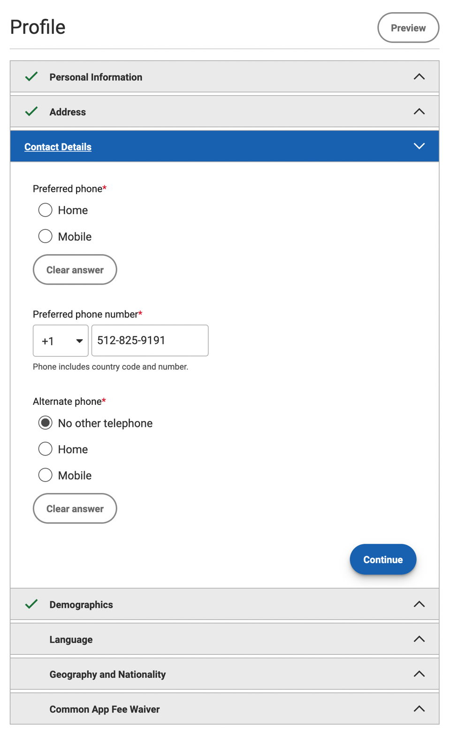450x735 pixels.
Task: Clear answer for preferred phone
Action: 75,269
